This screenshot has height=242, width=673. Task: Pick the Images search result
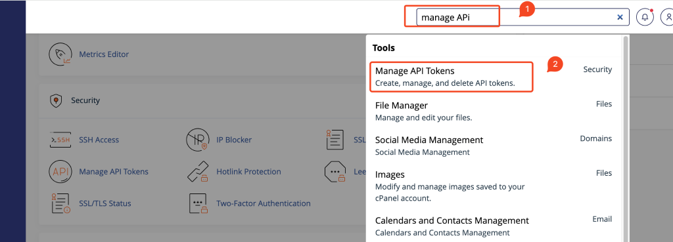[494, 186]
